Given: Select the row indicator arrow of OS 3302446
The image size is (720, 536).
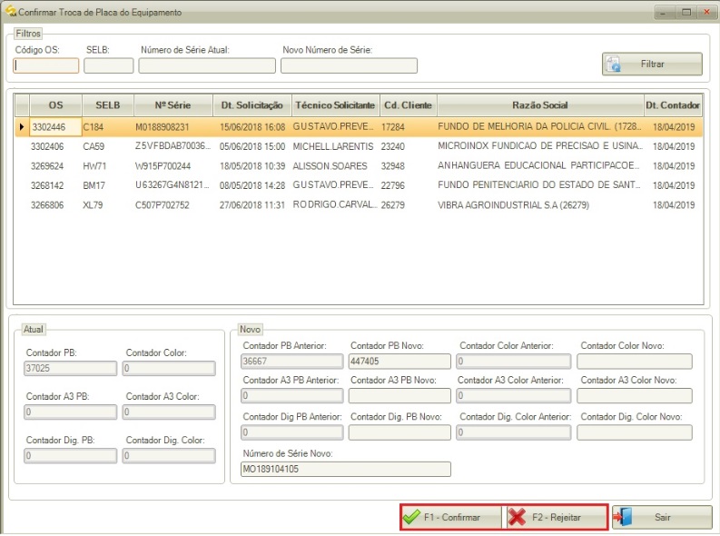Looking at the screenshot, I should (22, 127).
